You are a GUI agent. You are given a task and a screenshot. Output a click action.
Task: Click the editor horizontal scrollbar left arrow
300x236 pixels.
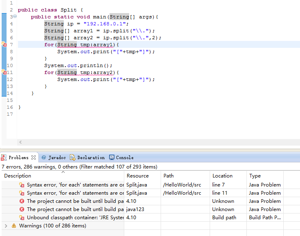pyautogui.click(x=20, y=142)
